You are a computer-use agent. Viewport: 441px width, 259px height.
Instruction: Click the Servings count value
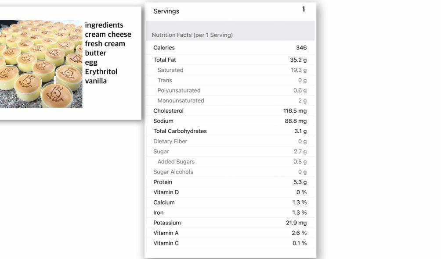304,9
